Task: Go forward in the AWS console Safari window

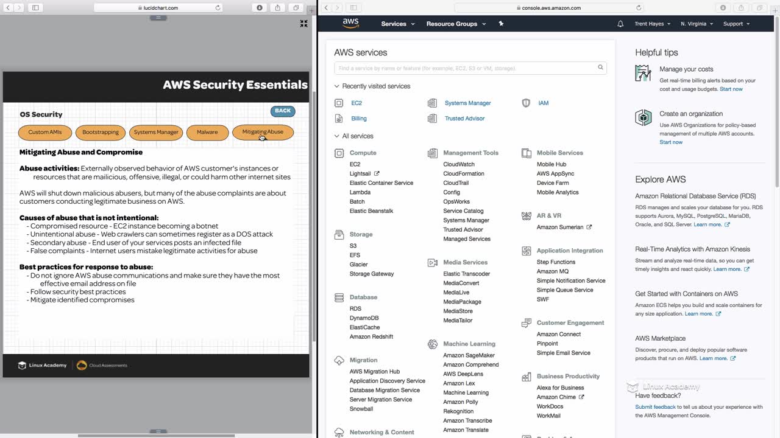Action: (337, 8)
